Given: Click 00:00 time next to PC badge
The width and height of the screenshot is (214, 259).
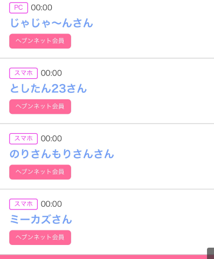Looking at the screenshot, I should click(42, 8).
